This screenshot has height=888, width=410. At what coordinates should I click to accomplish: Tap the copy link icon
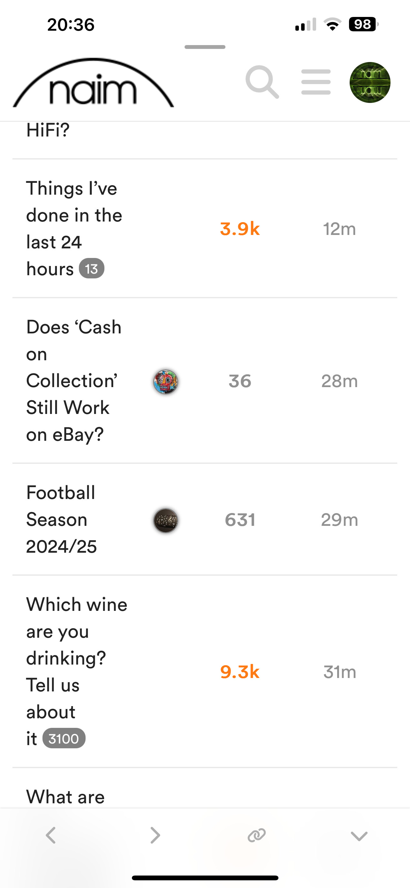point(257,835)
